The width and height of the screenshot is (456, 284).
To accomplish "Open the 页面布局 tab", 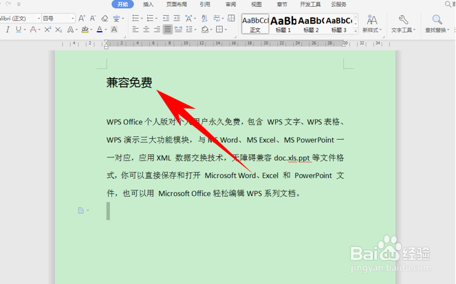I will [177, 4].
